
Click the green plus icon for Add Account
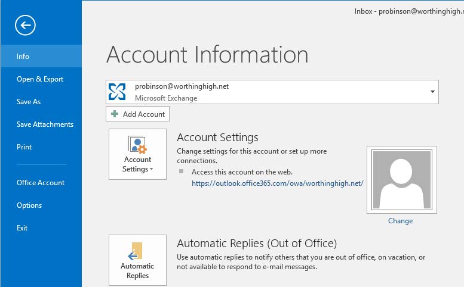[115, 114]
